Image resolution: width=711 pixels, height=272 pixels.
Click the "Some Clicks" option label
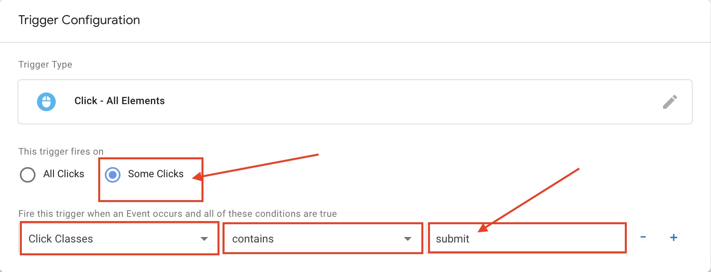click(x=156, y=174)
